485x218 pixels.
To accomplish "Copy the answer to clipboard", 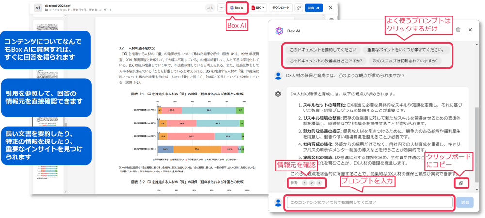I will pos(461,183).
